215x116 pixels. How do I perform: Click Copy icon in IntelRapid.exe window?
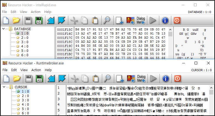tap(84, 20)
